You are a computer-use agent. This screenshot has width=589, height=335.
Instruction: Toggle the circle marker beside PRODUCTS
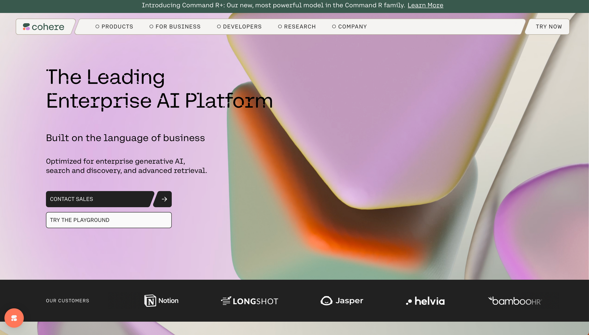click(x=97, y=26)
